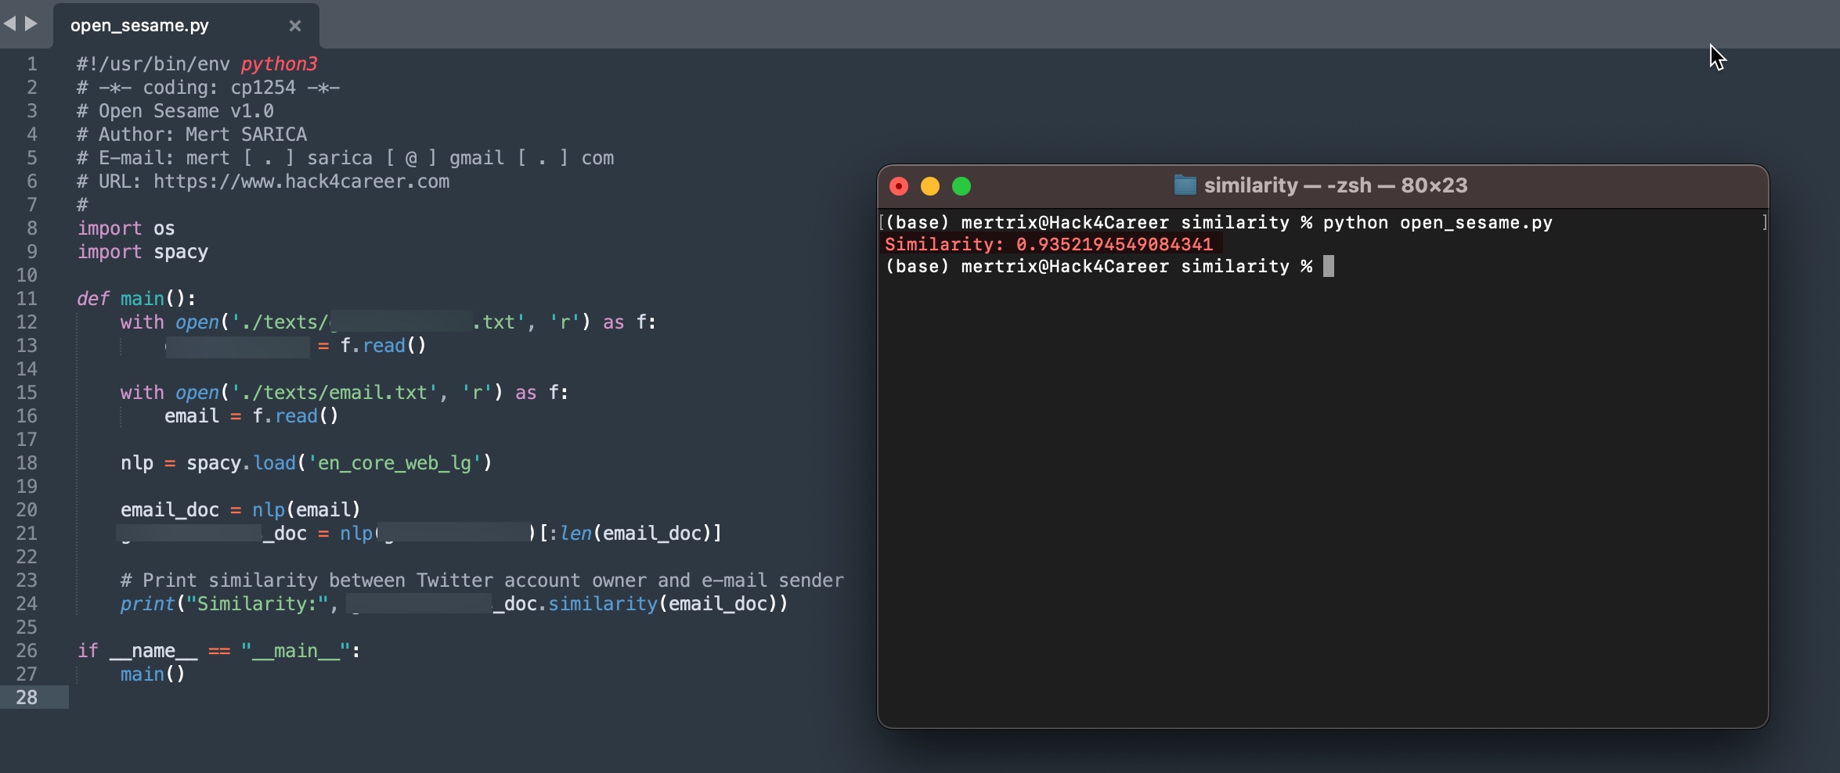Close the similarity terminal window
Viewport: 1840px width, 773px height.
click(899, 186)
